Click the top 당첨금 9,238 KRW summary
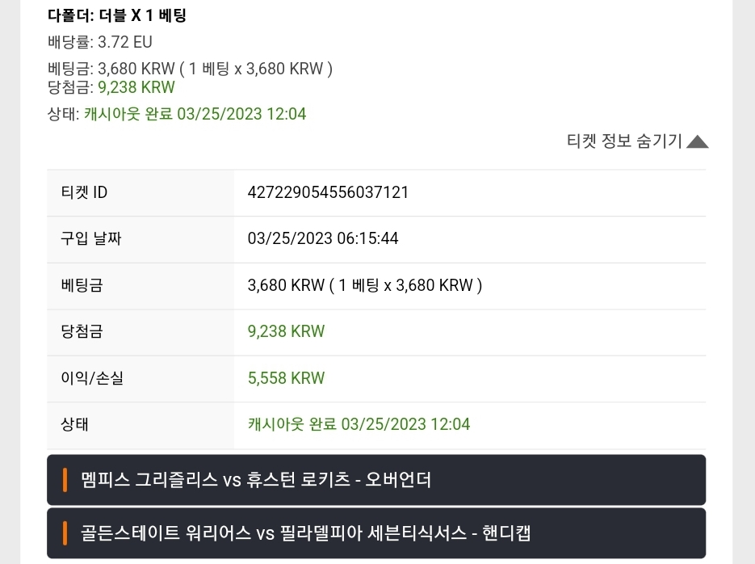Image resolution: width=755 pixels, height=564 pixels. click(x=111, y=87)
